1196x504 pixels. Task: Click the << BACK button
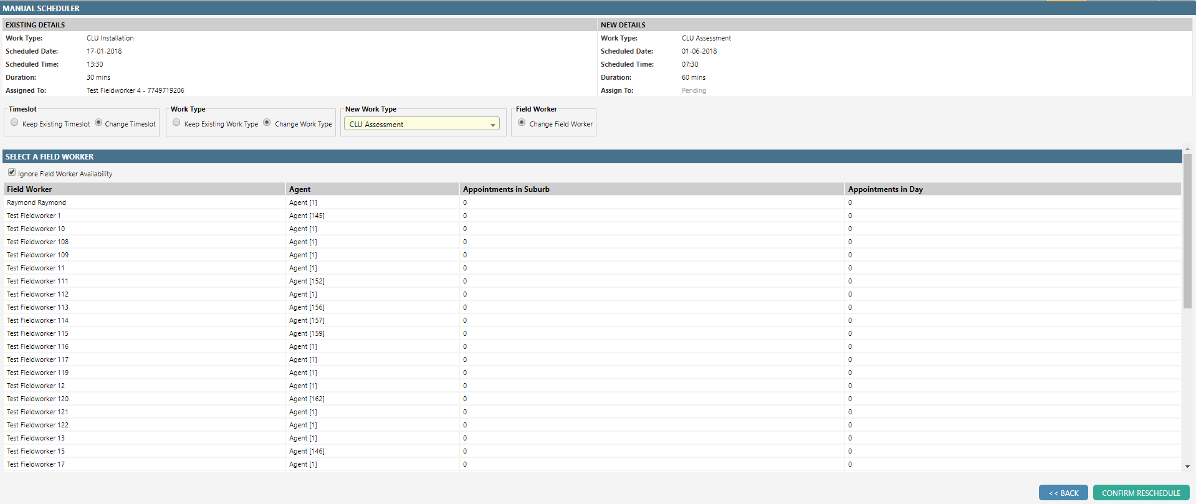pyautogui.click(x=1063, y=493)
